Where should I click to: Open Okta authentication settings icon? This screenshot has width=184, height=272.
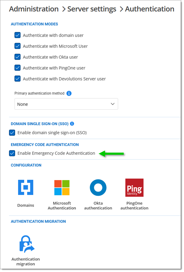pos(98,188)
